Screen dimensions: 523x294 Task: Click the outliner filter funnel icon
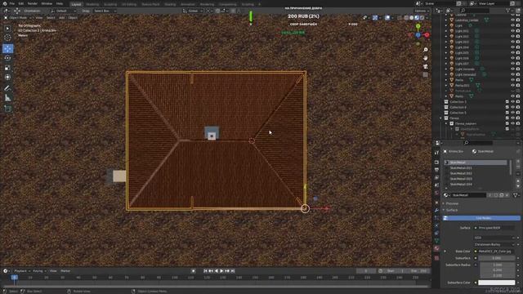(508, 11)
